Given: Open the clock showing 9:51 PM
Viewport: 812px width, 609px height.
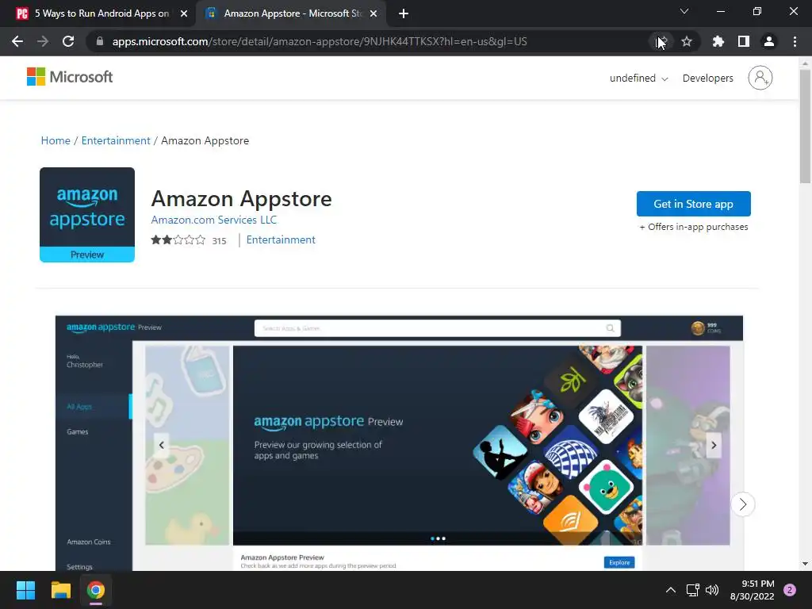Looking at the screenshot, I should click(752, 590).
